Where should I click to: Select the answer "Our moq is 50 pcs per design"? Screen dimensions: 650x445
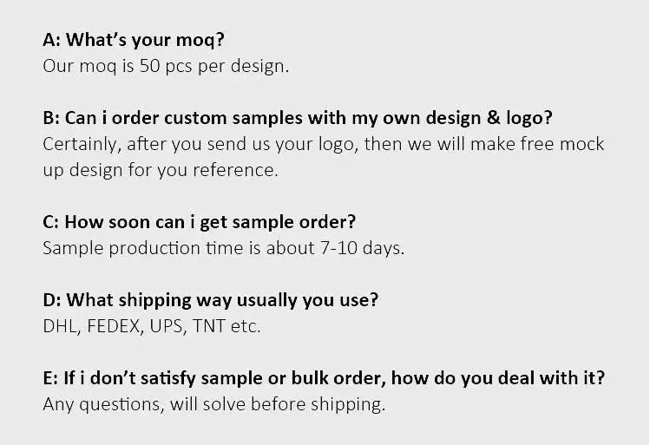(x=165, y=66)
